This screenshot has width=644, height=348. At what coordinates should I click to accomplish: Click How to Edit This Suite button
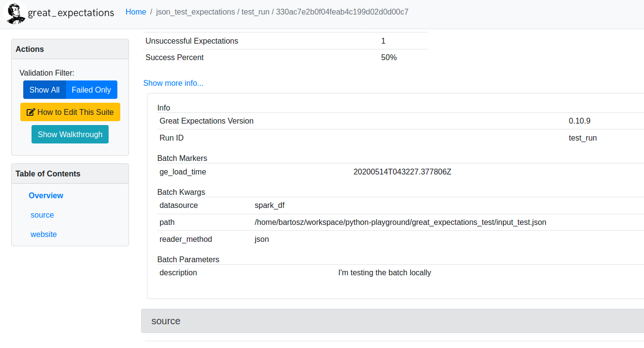pyautogui.click(x=70, y=112)
